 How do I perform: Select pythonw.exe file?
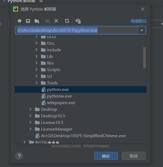(x=81, y=96)
